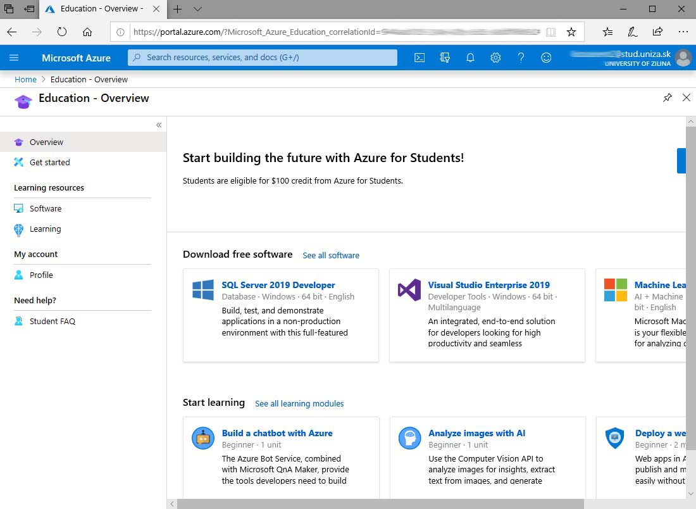696x509 pixels.
Task: Open the Help question mark icon
Action: (x=521, y=58)
